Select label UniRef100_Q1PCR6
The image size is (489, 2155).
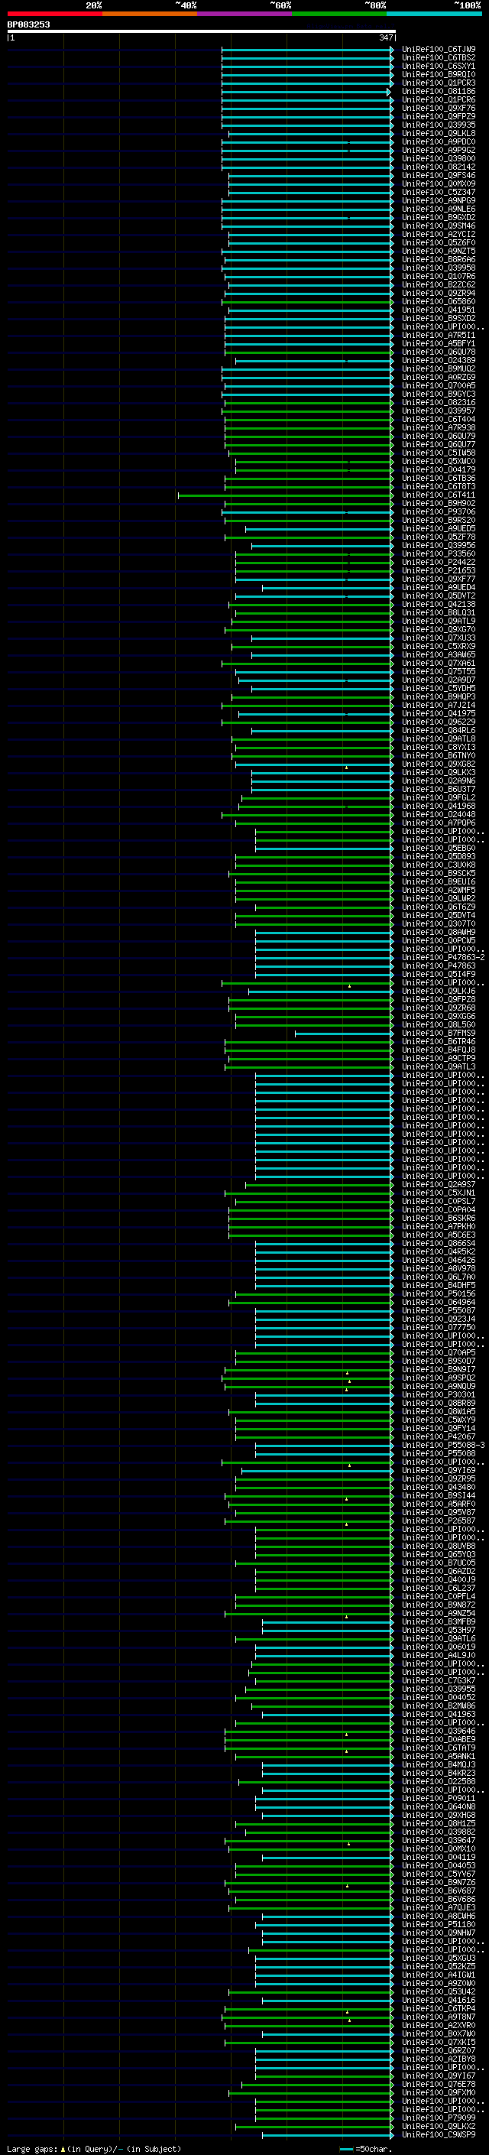coord(439,99)
